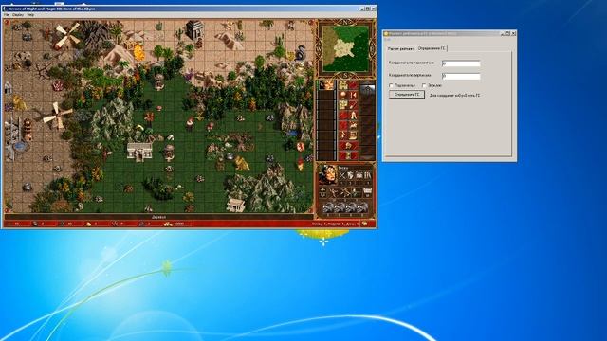Click the right button in the second adventure button row
This screenshot has width=607, height=341.
353,95
